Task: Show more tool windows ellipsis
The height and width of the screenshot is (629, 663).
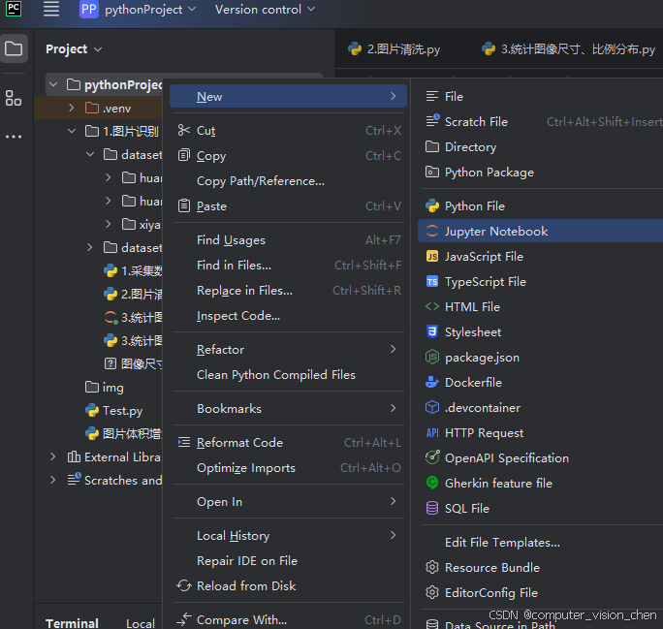Action: [14, 137]
